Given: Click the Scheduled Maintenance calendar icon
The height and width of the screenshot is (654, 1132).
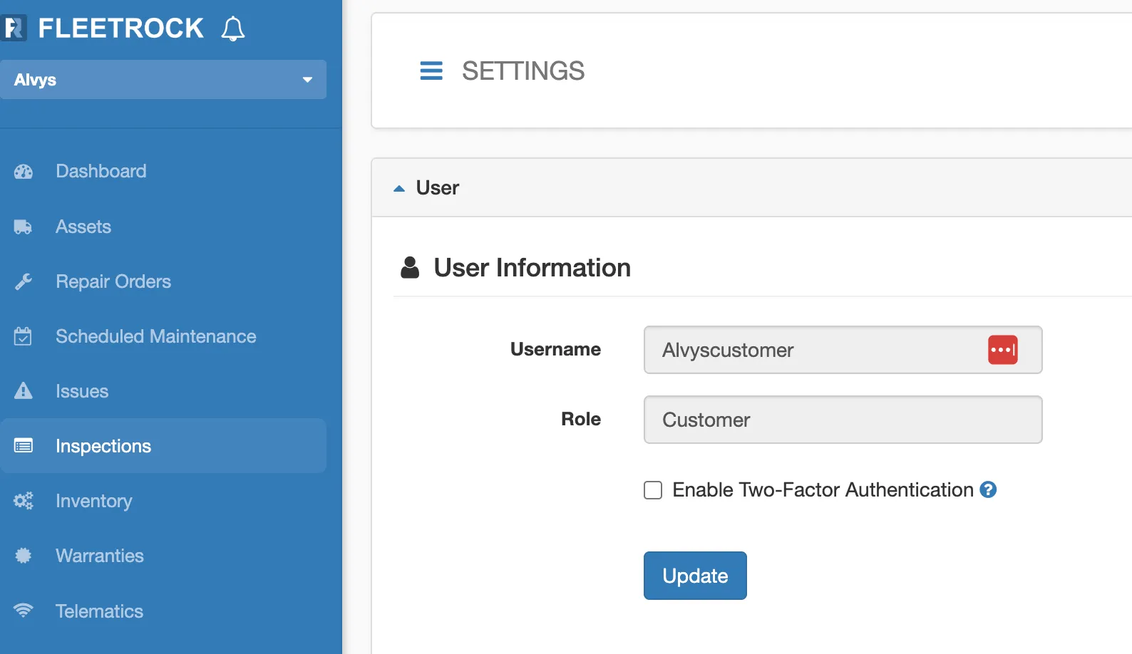Looking at the screenshot, I should tap(23, 336).
